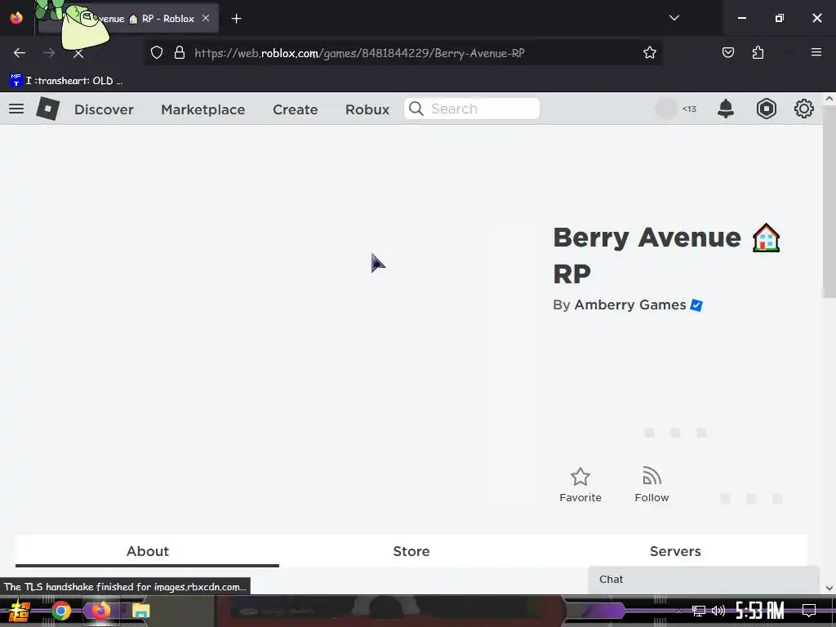
Task: Close the Berry Avenue RP tab
Action: coord(206,18)
